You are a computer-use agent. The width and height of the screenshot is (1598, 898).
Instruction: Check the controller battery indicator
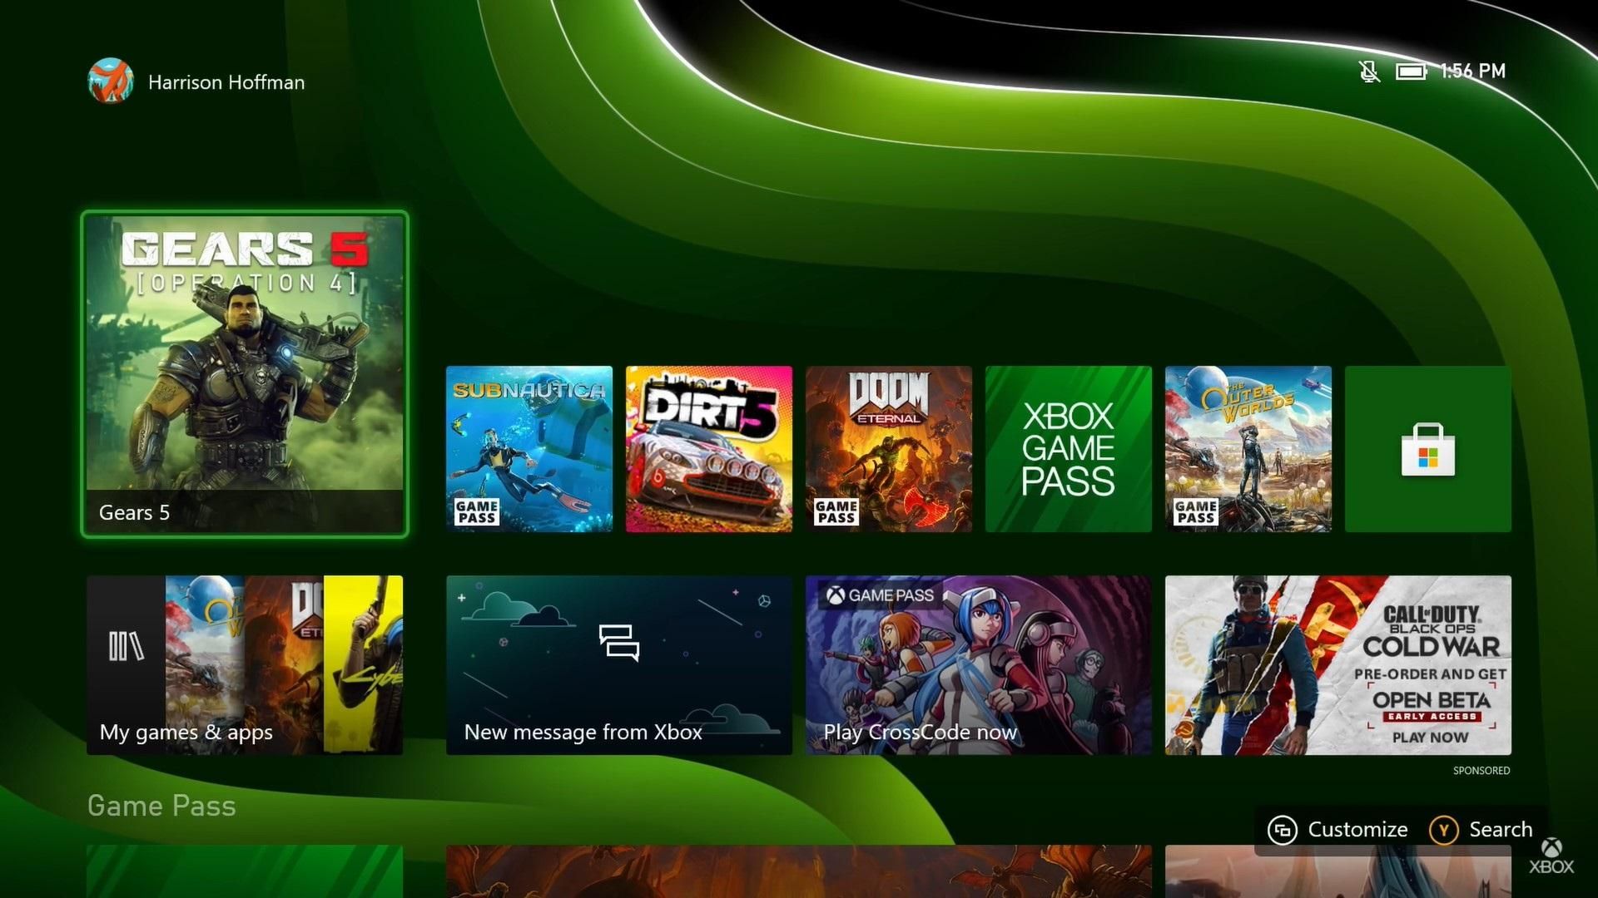click(1412, 72)
